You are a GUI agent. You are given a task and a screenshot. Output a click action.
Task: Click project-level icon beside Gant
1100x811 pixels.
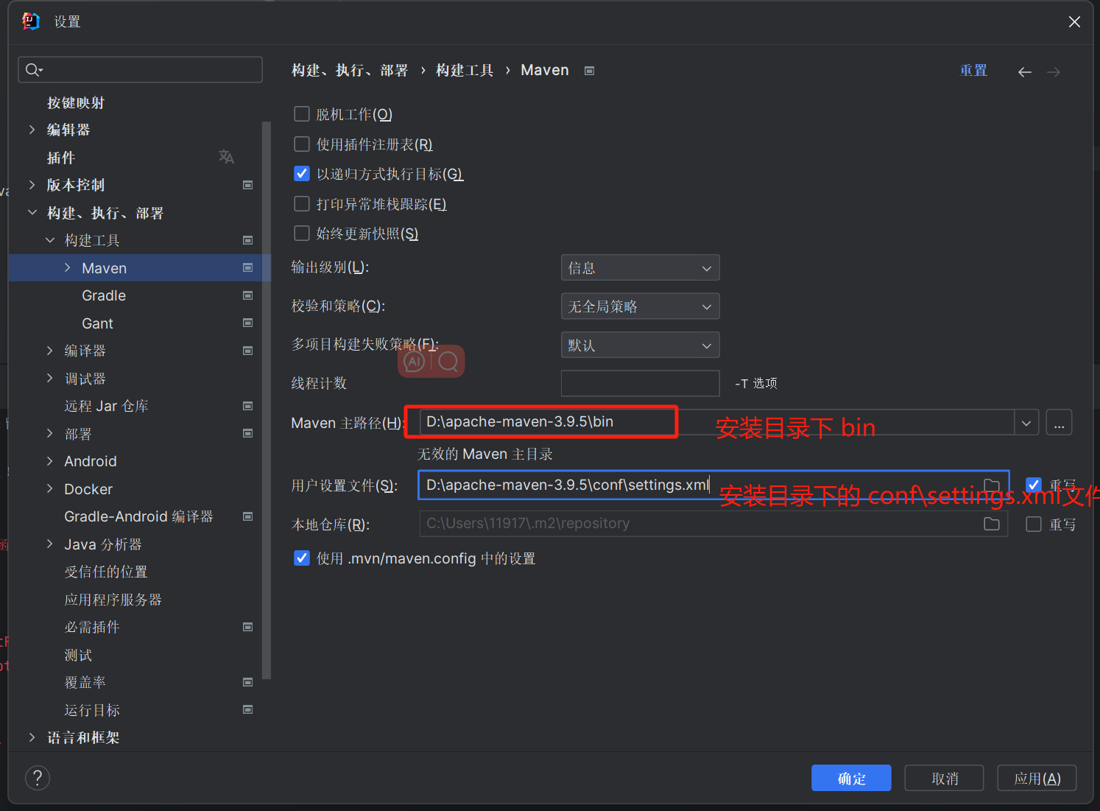point(248,323)
